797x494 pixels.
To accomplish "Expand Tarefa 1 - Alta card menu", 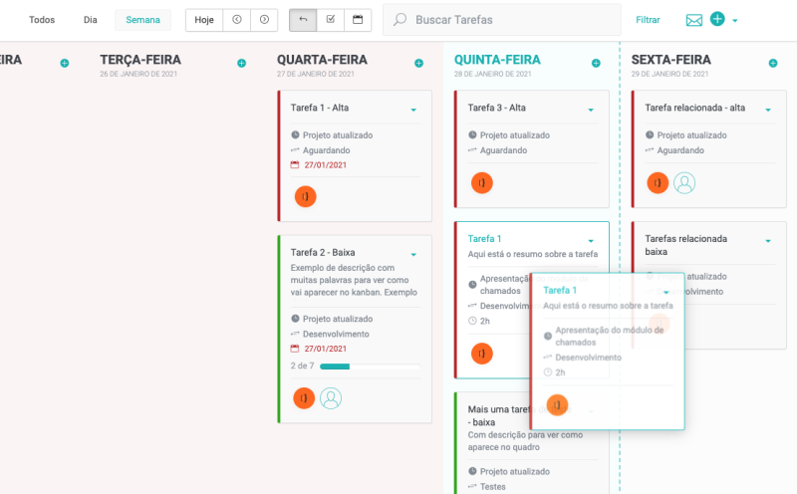I will coord(413,109).
